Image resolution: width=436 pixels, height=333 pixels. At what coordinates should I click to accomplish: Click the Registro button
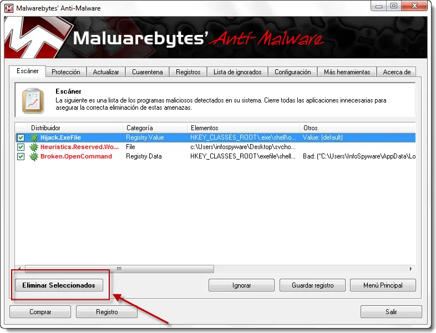click(x=107, y=312)
